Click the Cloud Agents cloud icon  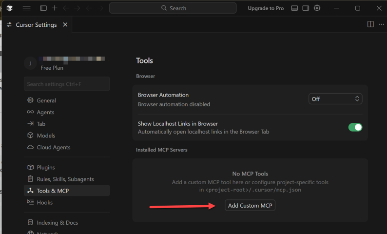(30, 147)
